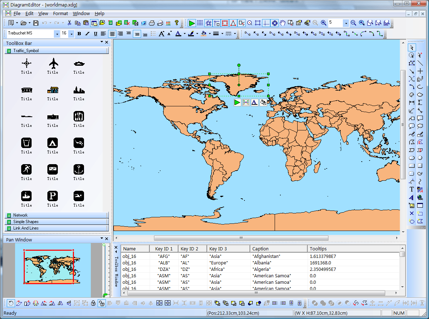The image size is (429, 319).
Task: Click the green Run play button in toolbar
Action: tap(192, 23)
